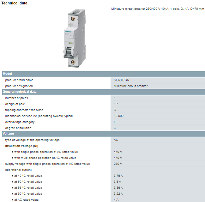Select the '10 000' value

tap(118, 116)
